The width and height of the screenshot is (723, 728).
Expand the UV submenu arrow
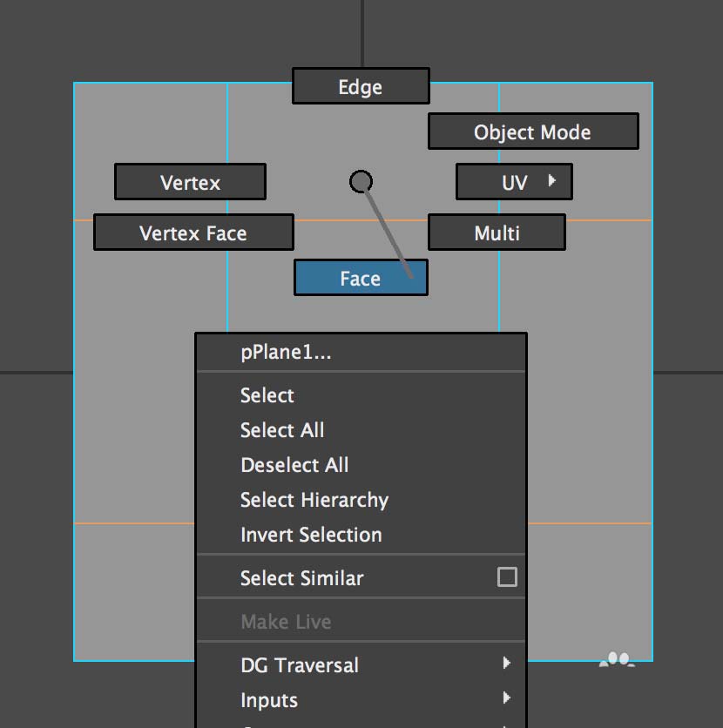point(552,182)
